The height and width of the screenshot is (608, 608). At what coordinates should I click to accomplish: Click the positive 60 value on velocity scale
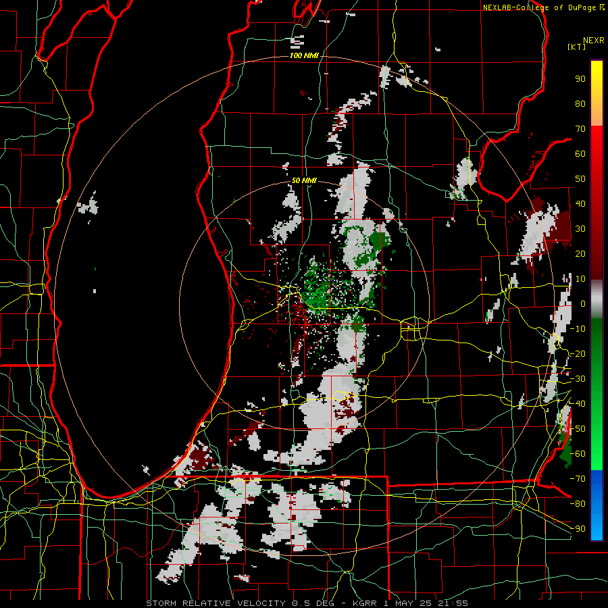tap(580, 154)
